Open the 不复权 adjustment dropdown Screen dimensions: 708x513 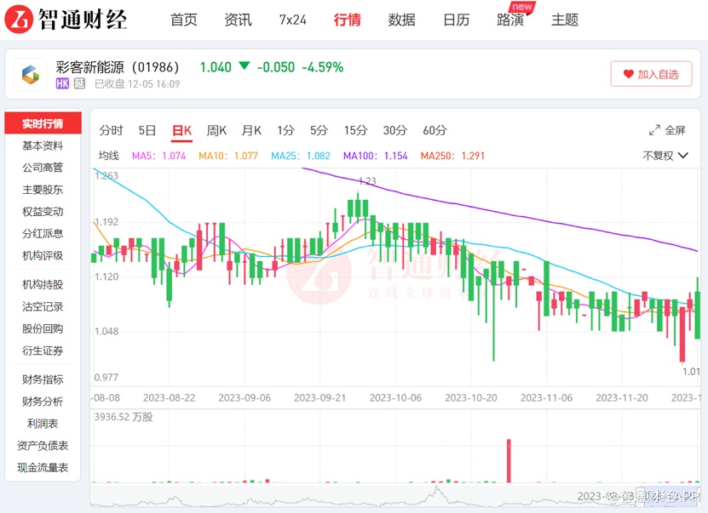coord(665,156)
